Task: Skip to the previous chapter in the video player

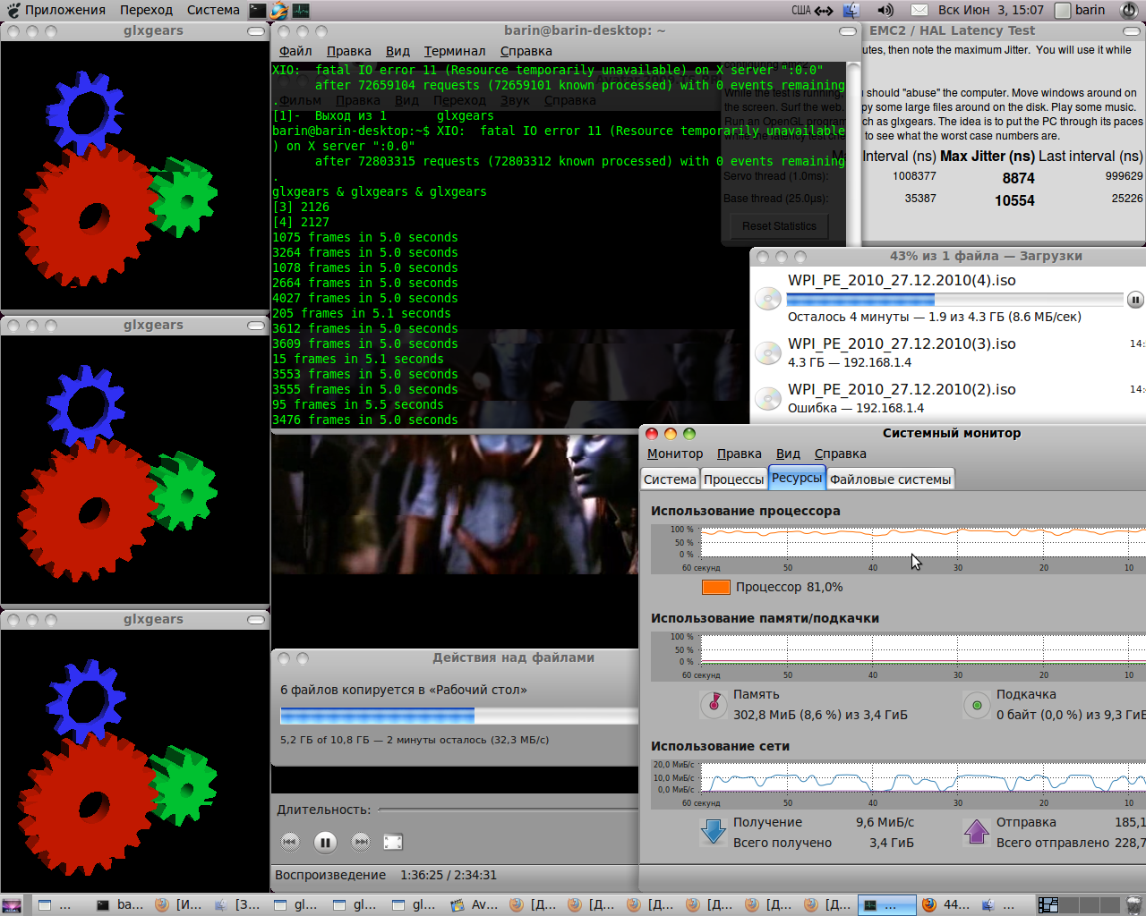Action: click(x=290, y=842)
